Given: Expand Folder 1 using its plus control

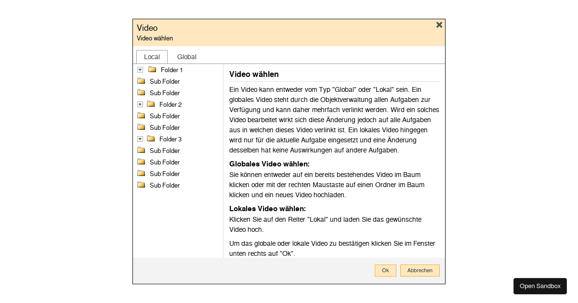Looking at the screenshot, I should [x=140, y=70].
